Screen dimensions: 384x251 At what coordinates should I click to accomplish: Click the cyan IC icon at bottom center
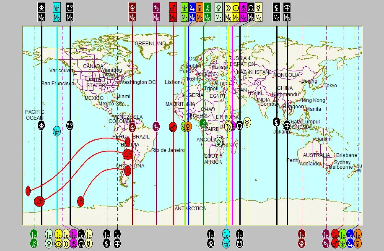pyautogui.click(x=226, y=238)
